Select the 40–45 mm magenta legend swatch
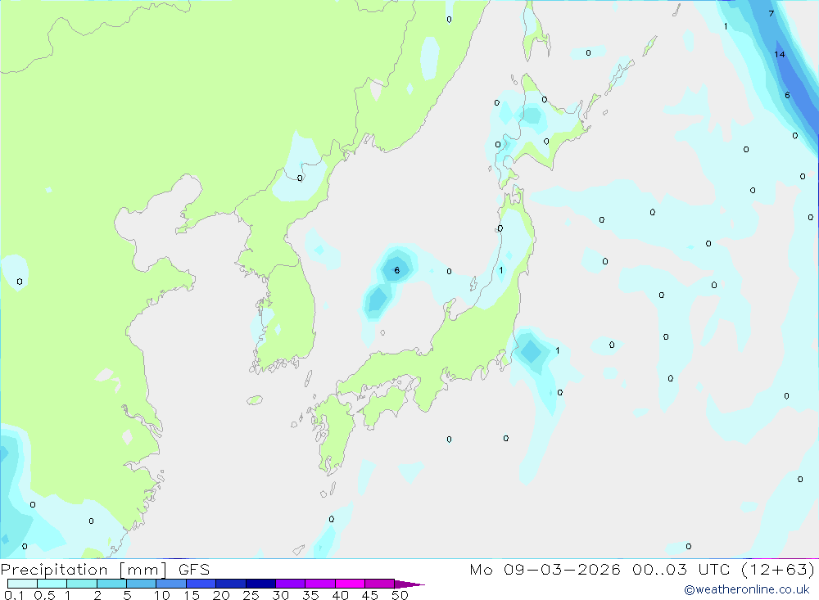The width and height of the screenshot is (819, 600). click(x=350, y=584)
